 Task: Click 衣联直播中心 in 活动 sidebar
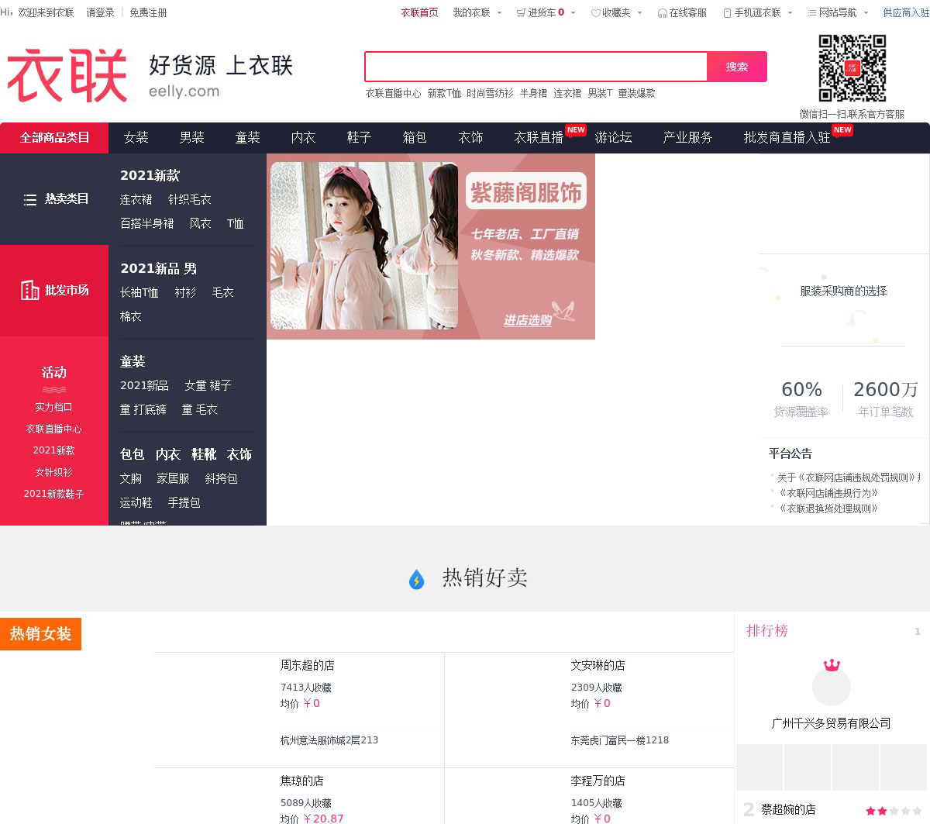[53, 429]
